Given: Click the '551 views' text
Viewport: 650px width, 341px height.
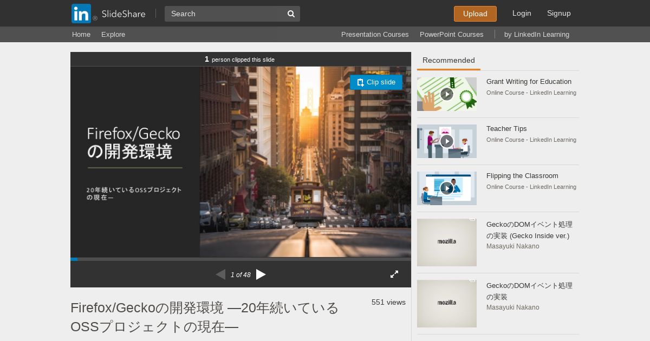Looking at the screenshot, I should 388,302.
